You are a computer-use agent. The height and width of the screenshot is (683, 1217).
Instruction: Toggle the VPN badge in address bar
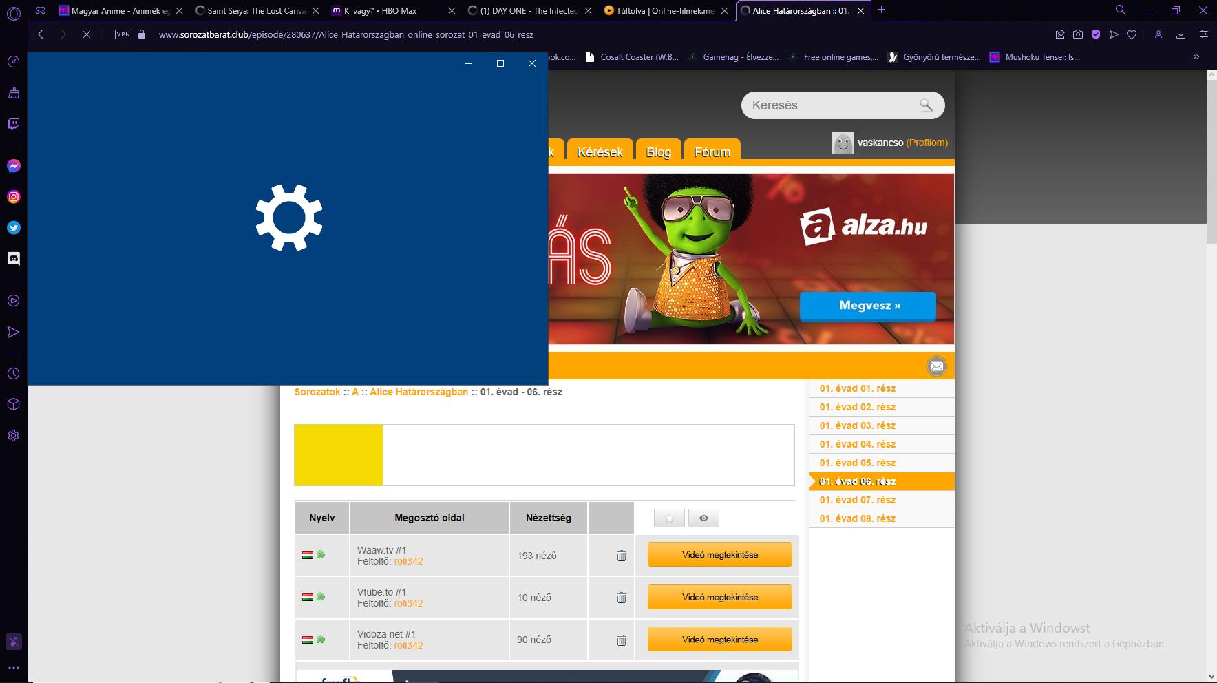click(x=123, y=34)
